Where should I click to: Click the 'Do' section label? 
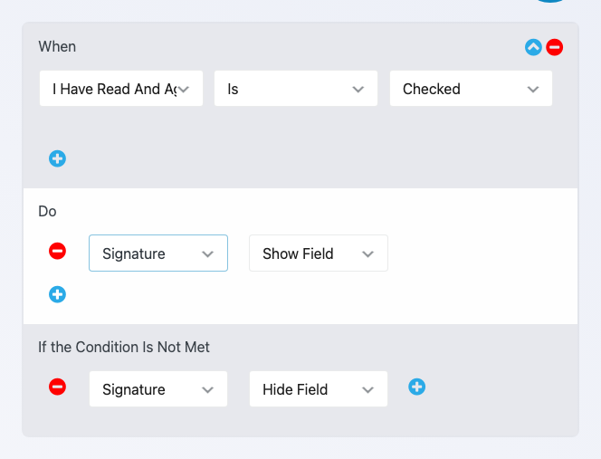(48, 211)
